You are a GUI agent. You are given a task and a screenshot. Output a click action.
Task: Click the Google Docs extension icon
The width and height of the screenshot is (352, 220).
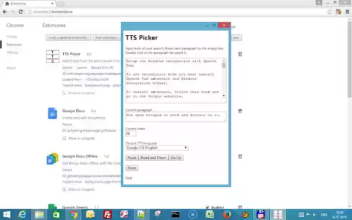(53, 113)
